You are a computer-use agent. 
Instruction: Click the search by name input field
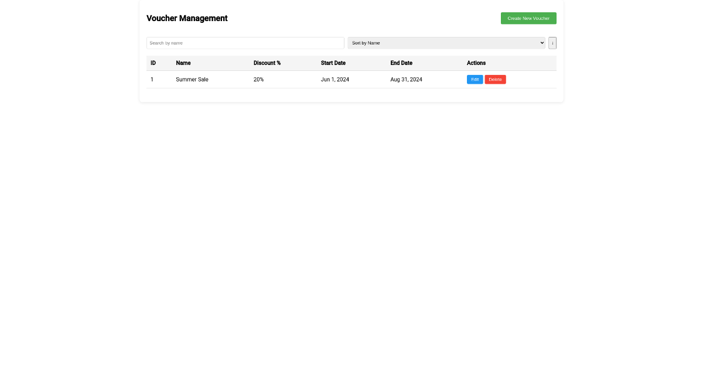coord(245,43)
